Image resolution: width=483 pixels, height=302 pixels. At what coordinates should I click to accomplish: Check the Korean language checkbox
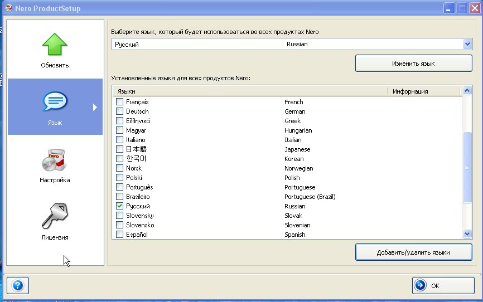(119, 159)
